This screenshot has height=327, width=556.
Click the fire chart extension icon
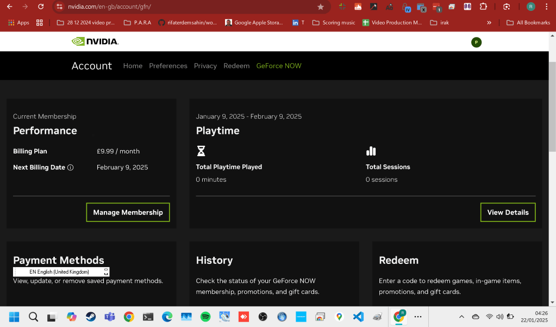[358, 7]
